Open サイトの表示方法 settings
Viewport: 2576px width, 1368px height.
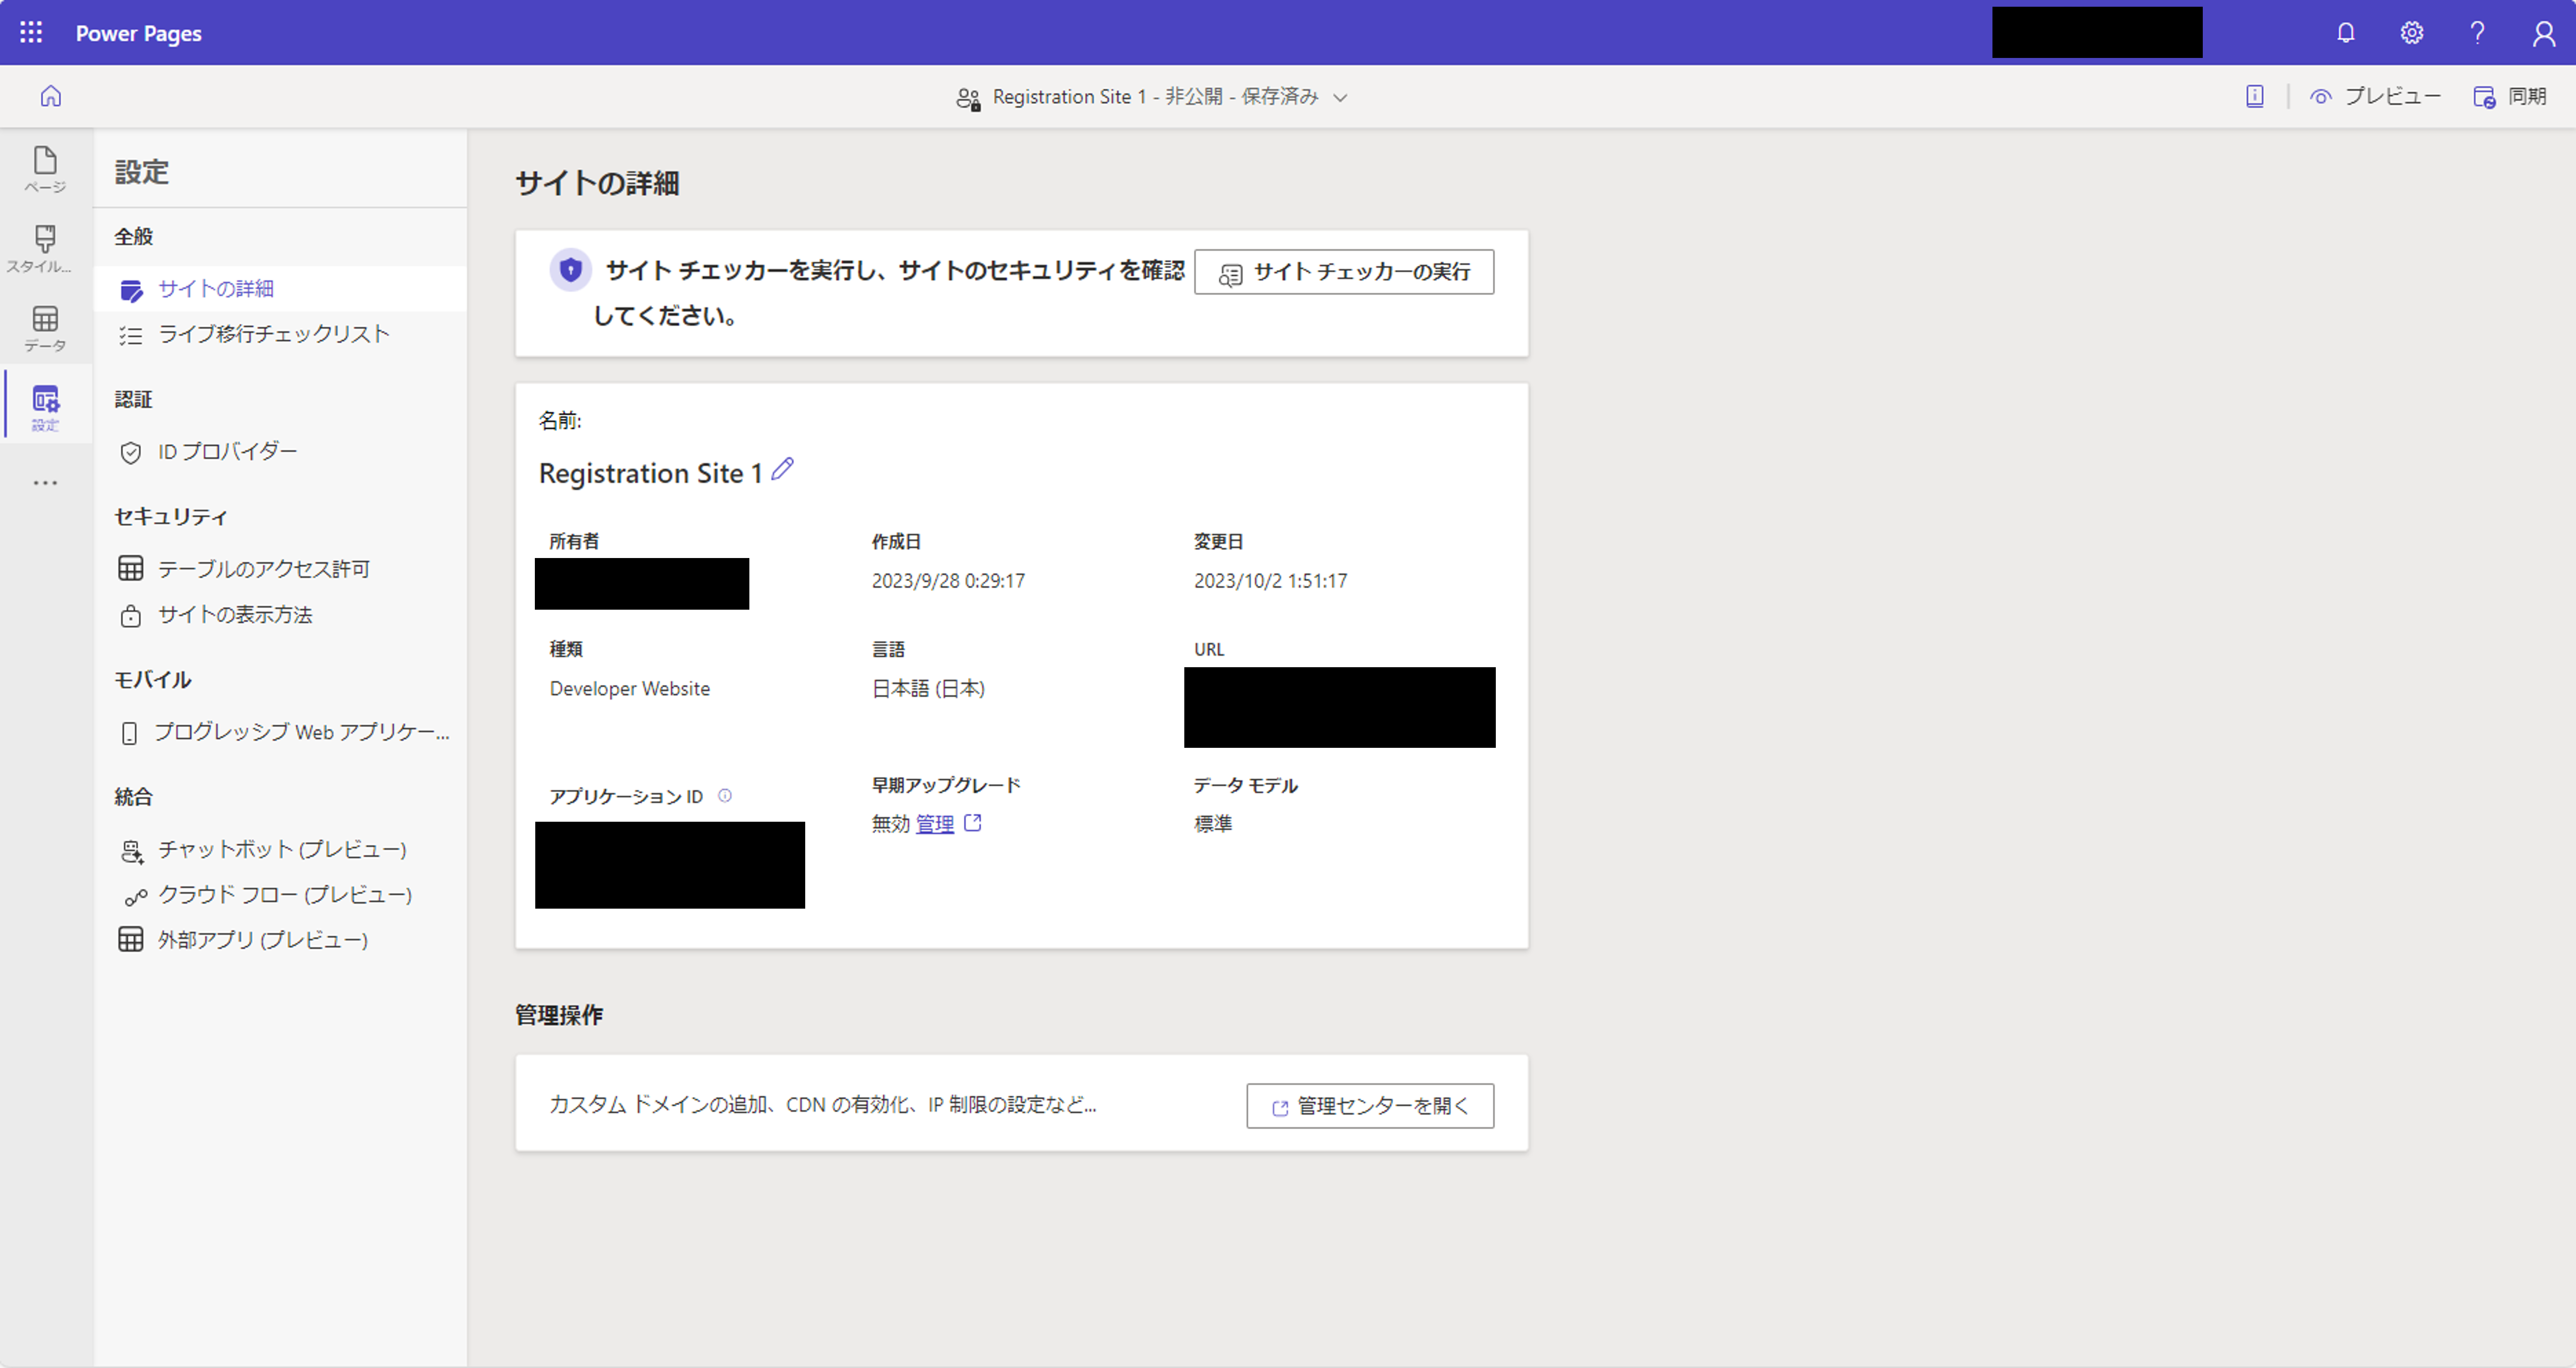pyautogui.click(x=280, y=615)
